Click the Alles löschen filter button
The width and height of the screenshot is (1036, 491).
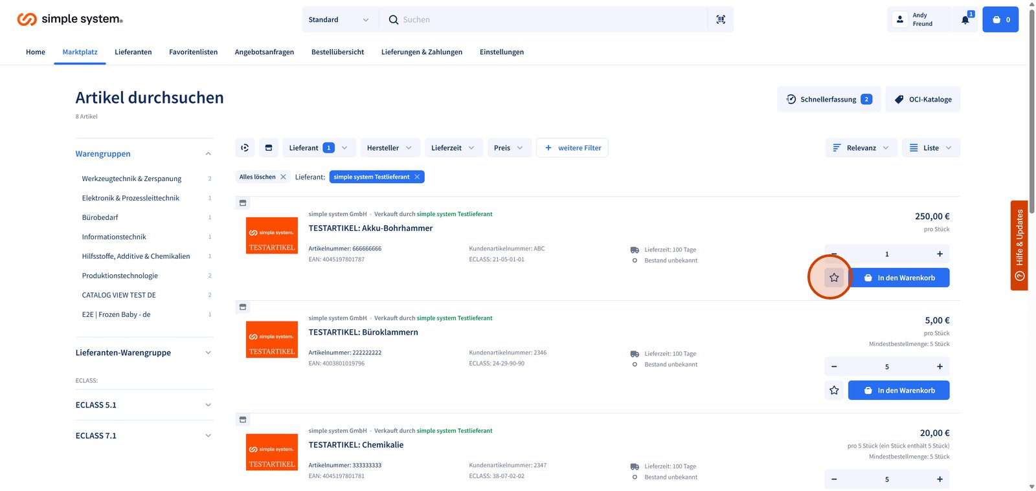click(x=262, y=177)
